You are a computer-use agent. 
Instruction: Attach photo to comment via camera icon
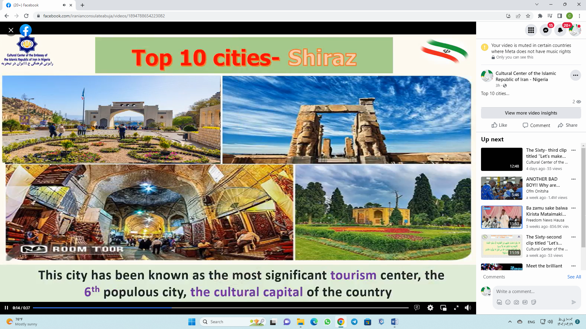pyautogui.click(x=516, y=302)
